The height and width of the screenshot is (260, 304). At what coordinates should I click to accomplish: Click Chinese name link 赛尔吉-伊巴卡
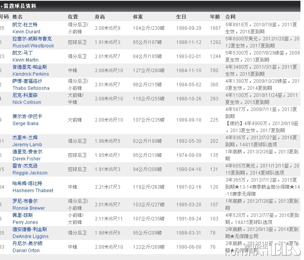(27, 116)
